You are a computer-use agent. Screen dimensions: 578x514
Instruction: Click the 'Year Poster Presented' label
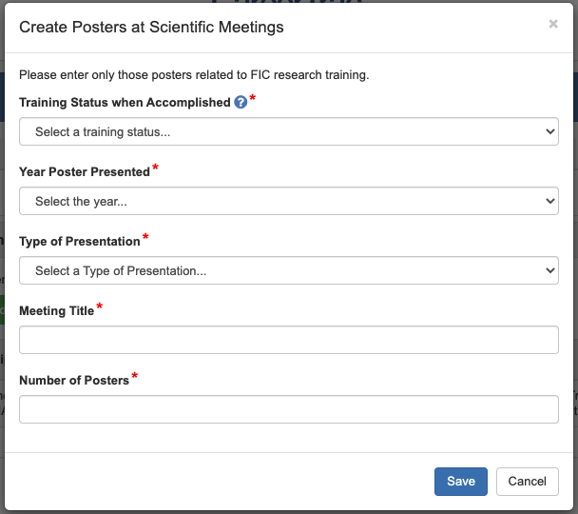point(85,172)
